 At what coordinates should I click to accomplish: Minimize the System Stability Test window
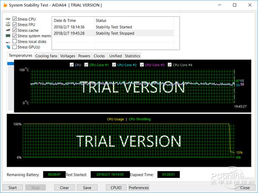click(219, 5)
